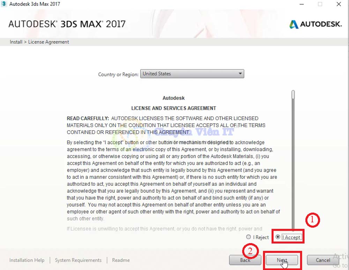Select the I Reject radio button
The image size is (349, 270).
click(248, 237)
